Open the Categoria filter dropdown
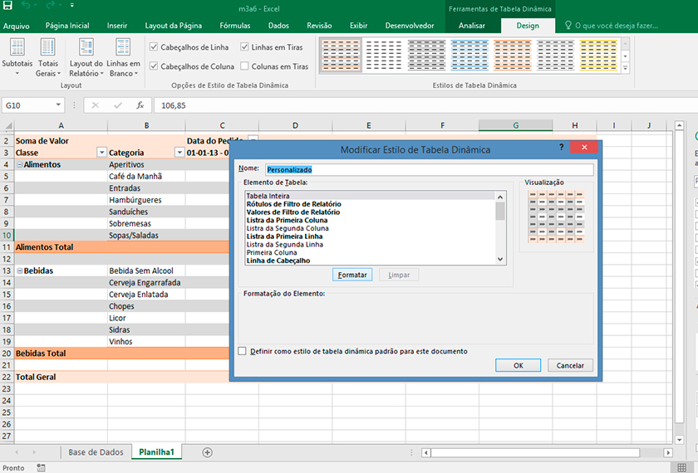Screen dimensions: 698x473 coord(179,153)
